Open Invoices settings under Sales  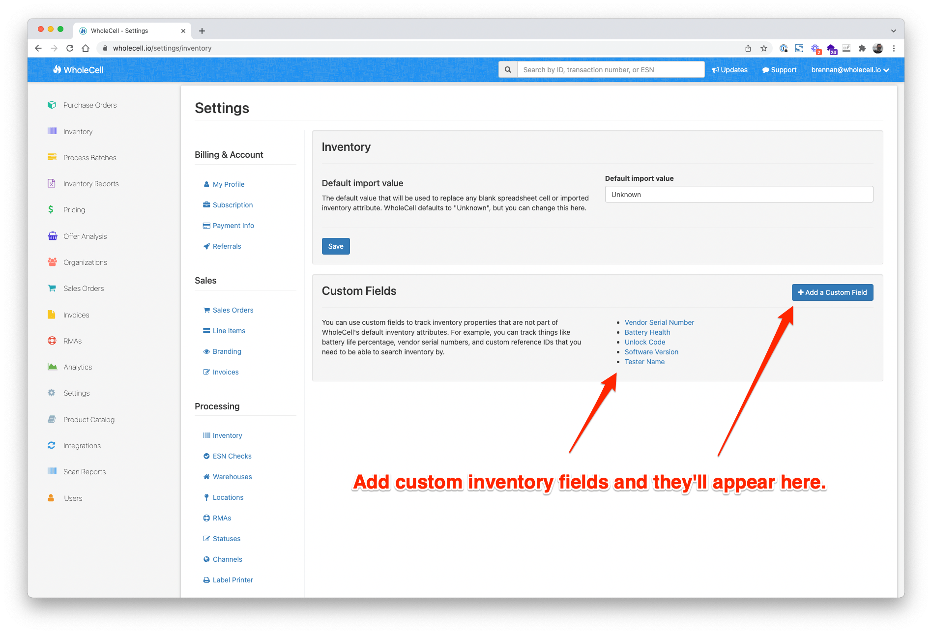click(x=221, y=372)
